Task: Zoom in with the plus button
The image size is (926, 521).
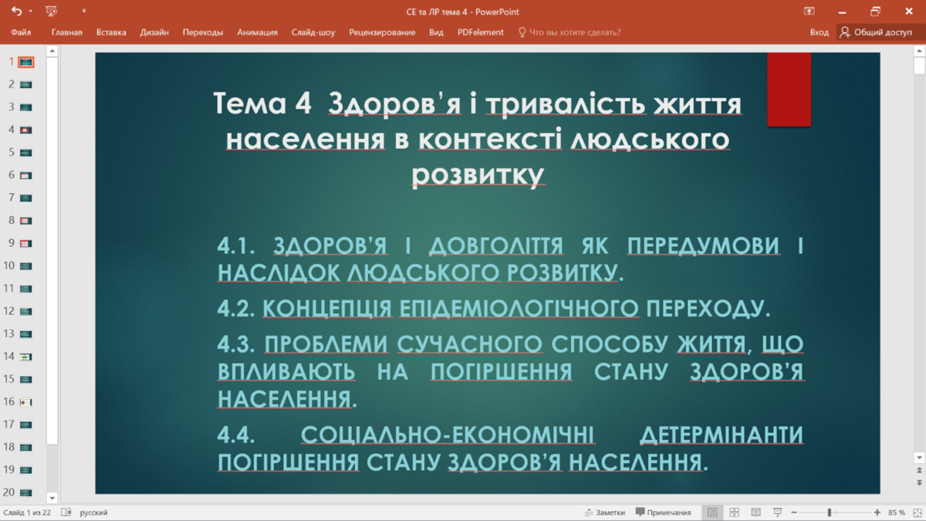Action: [877, 513]
